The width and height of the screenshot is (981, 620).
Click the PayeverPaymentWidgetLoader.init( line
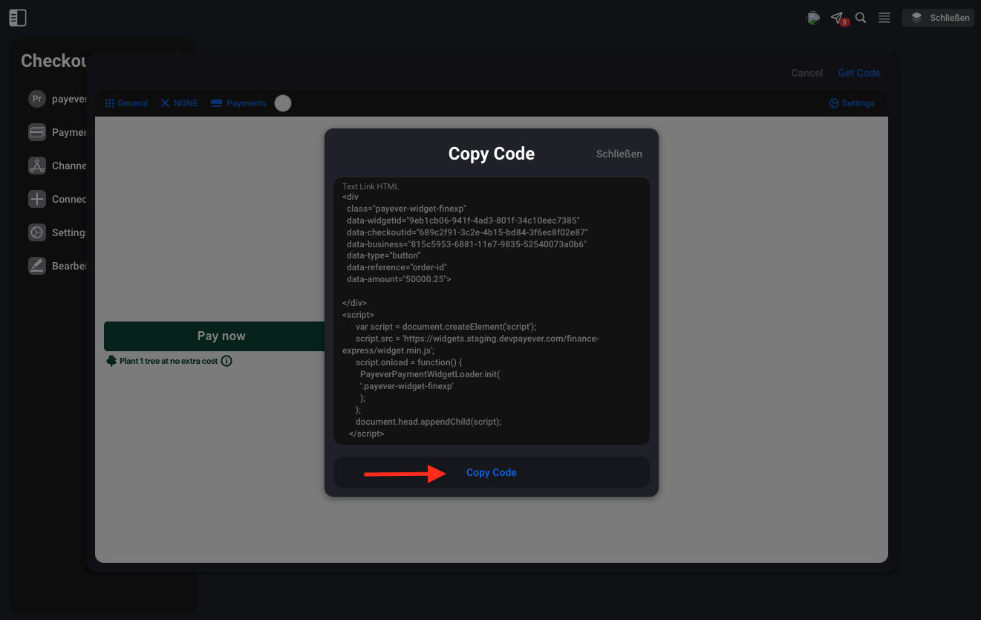click(430, 375)
